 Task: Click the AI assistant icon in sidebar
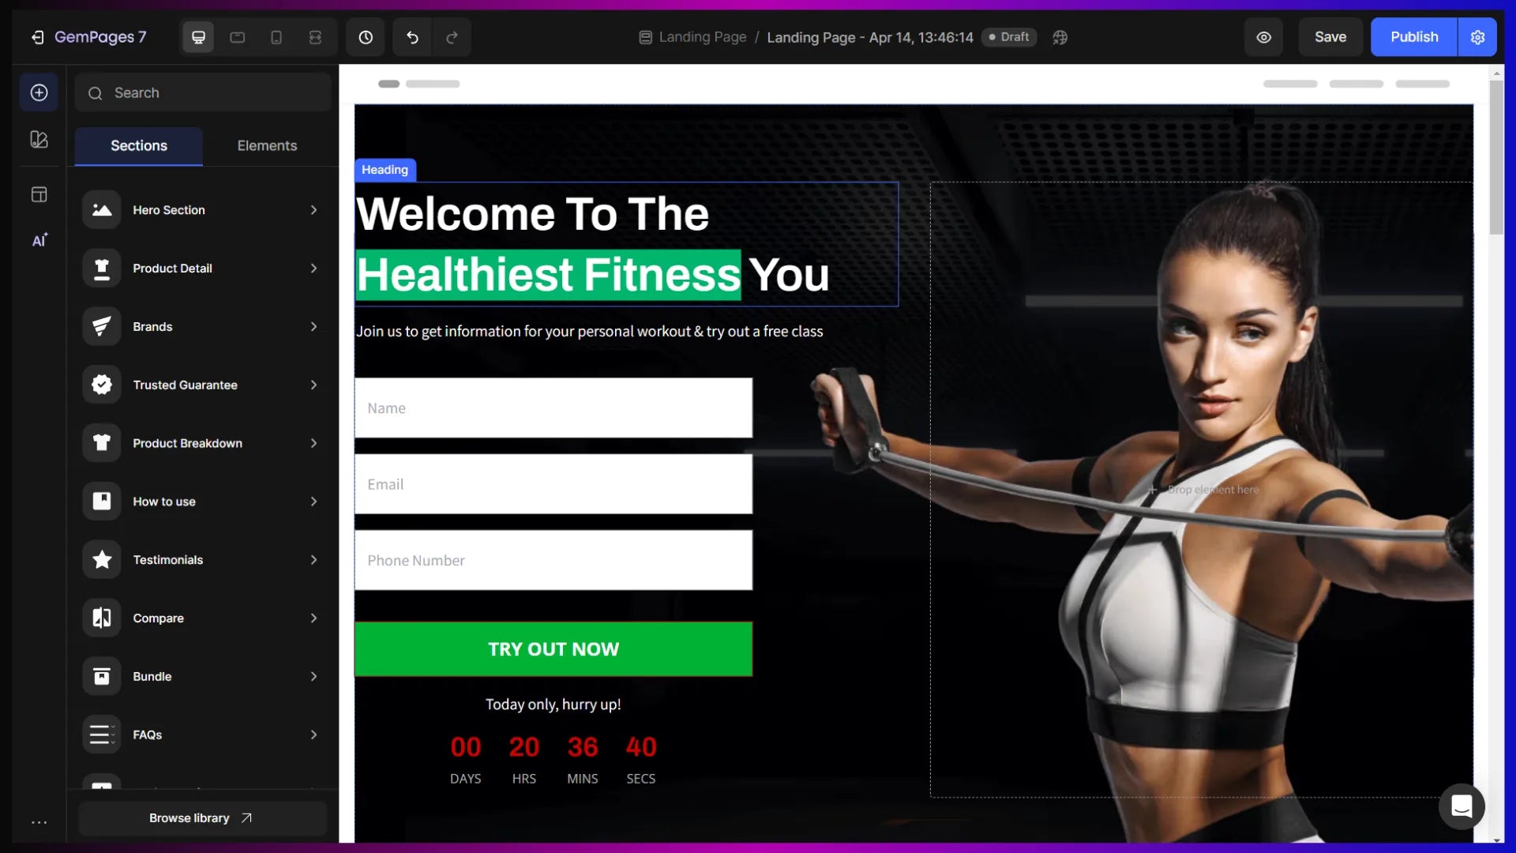click(39, 242)
